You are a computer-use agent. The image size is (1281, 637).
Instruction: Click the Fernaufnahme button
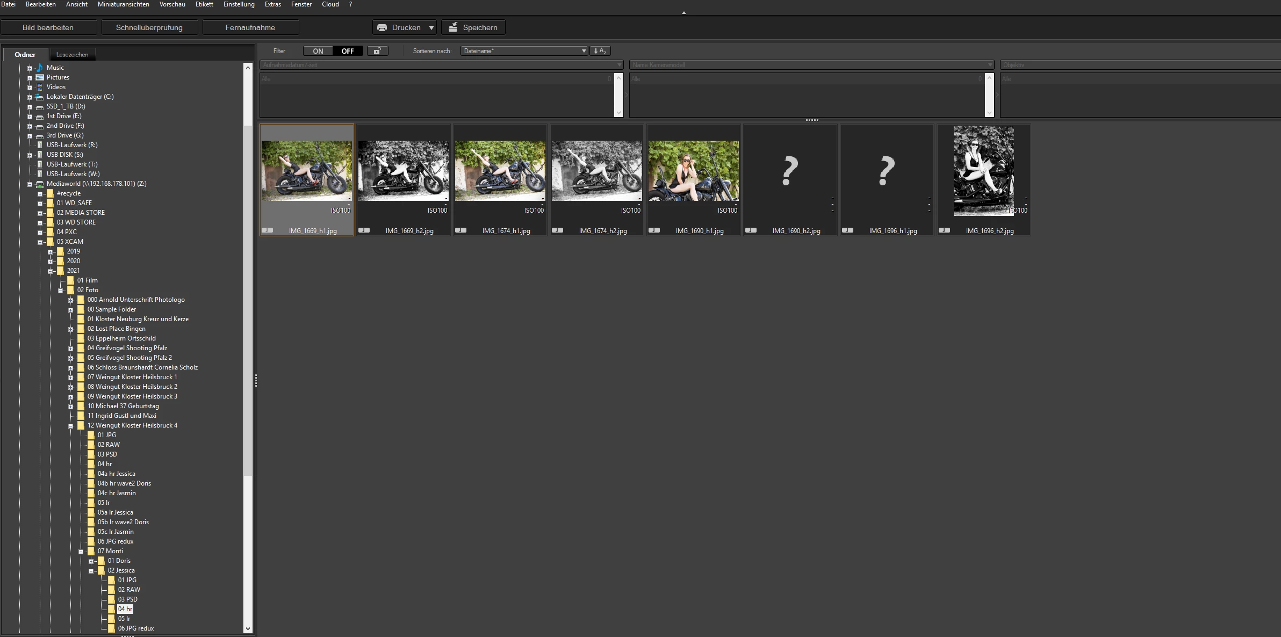[250, 27]
